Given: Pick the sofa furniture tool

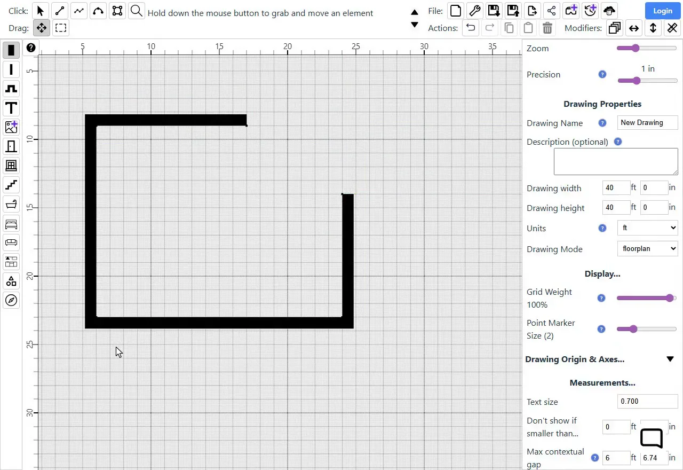Looking at the screenshot, I should [11, 242].
